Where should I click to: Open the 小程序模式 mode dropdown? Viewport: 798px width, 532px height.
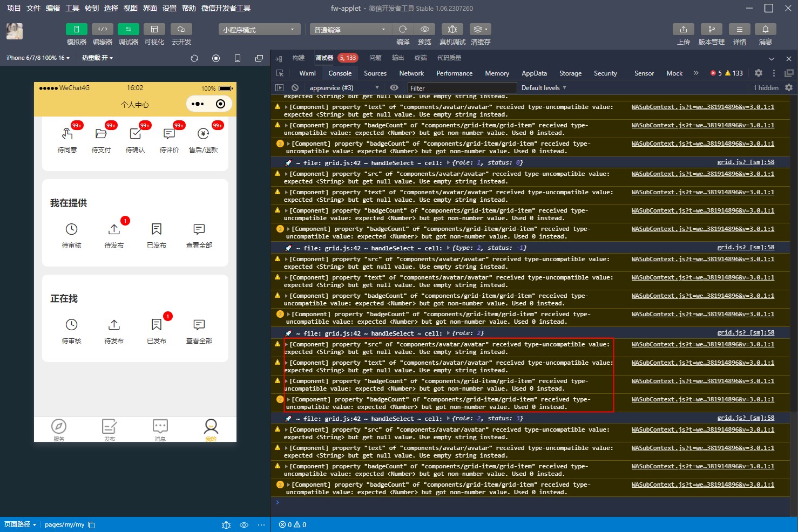pyautogui.click(x=259, y=30)
